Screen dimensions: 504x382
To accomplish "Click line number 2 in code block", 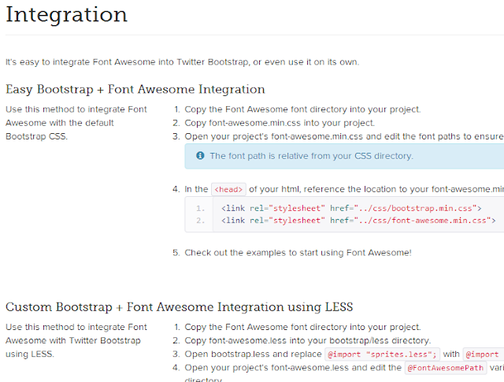I will [x=200, y=221].
